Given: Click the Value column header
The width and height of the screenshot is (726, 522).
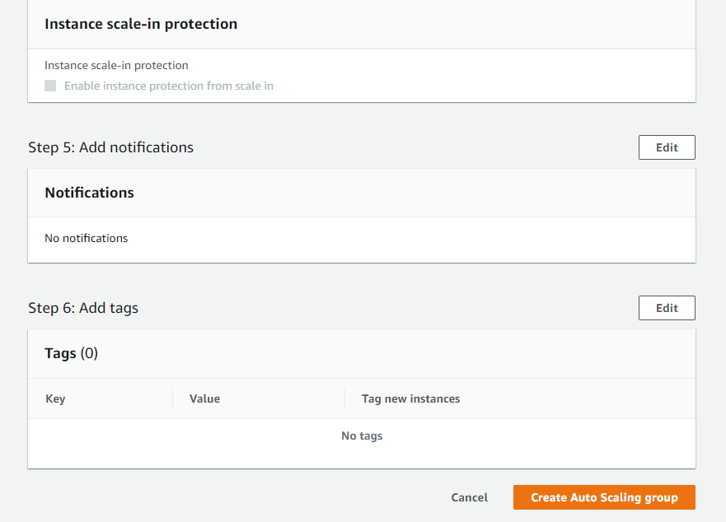Looking at the screenshot, I should tap(204, 398).
